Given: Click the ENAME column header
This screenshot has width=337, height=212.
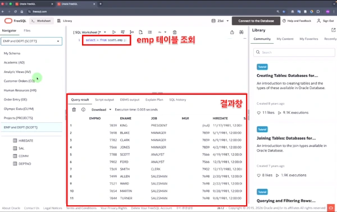Looking at the screenshot, I should pyautogui.click(x=125, y=118).
